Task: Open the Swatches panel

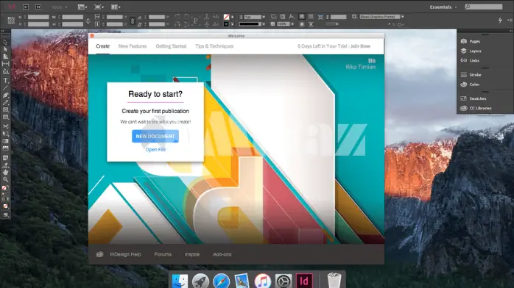Action: pyautogui.click(x=473, y=98)
